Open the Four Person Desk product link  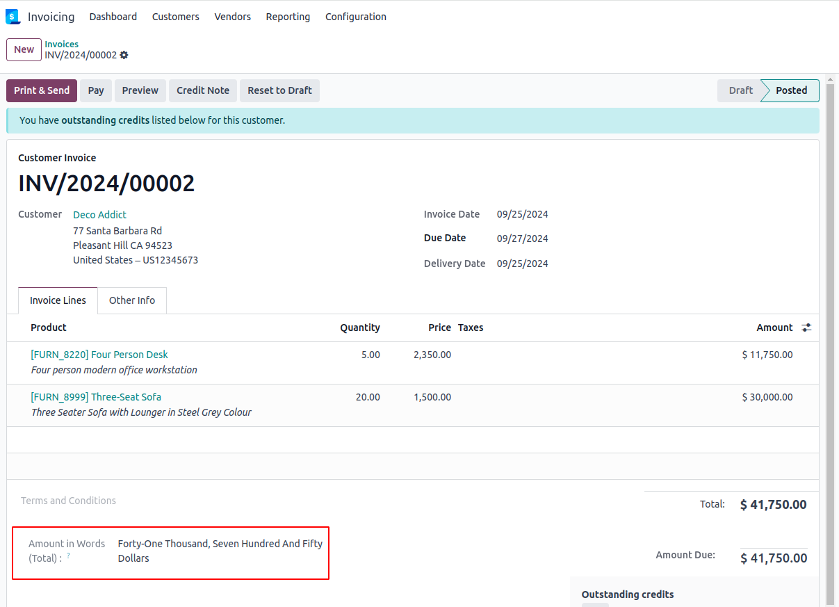(99, 355)
